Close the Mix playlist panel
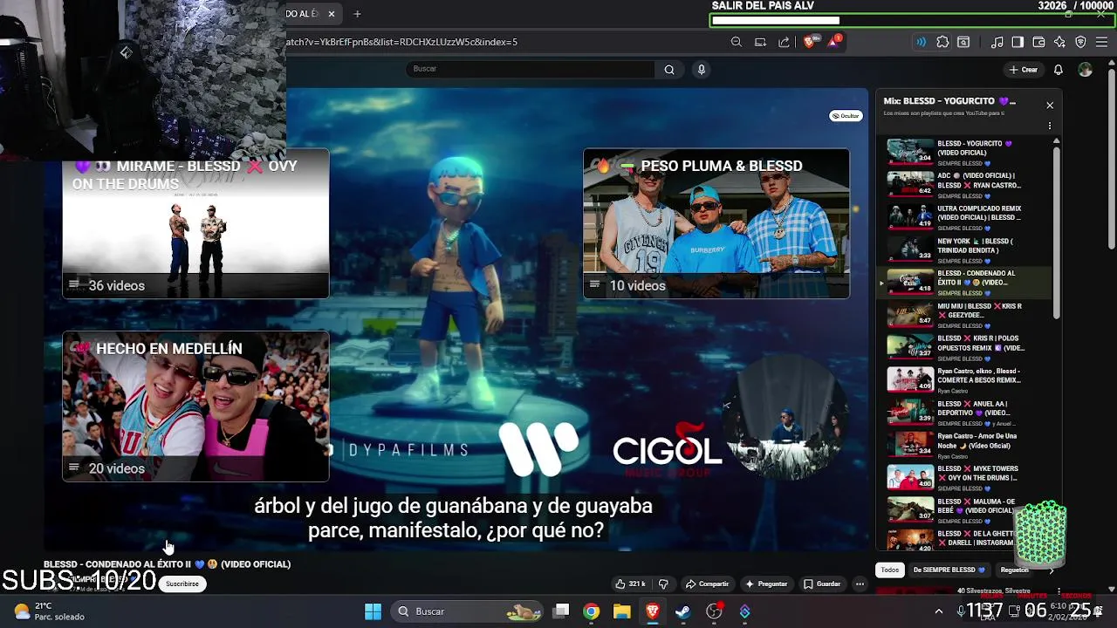 [1050, 106]
